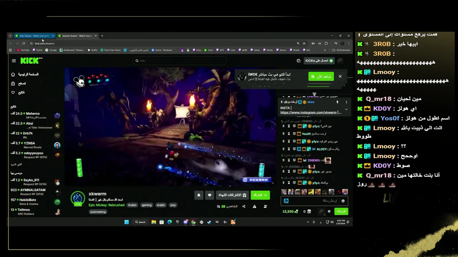Open Kwerm bookmark
This screenshot has height=257, width=458.
click(281, 50)
